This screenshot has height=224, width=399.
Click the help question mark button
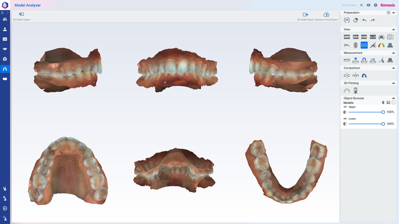coord(376,5)
